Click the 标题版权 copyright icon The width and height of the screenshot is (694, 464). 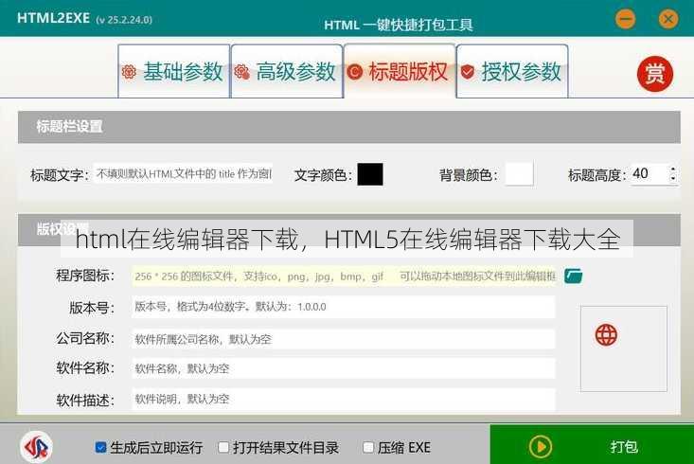[354, 72]
